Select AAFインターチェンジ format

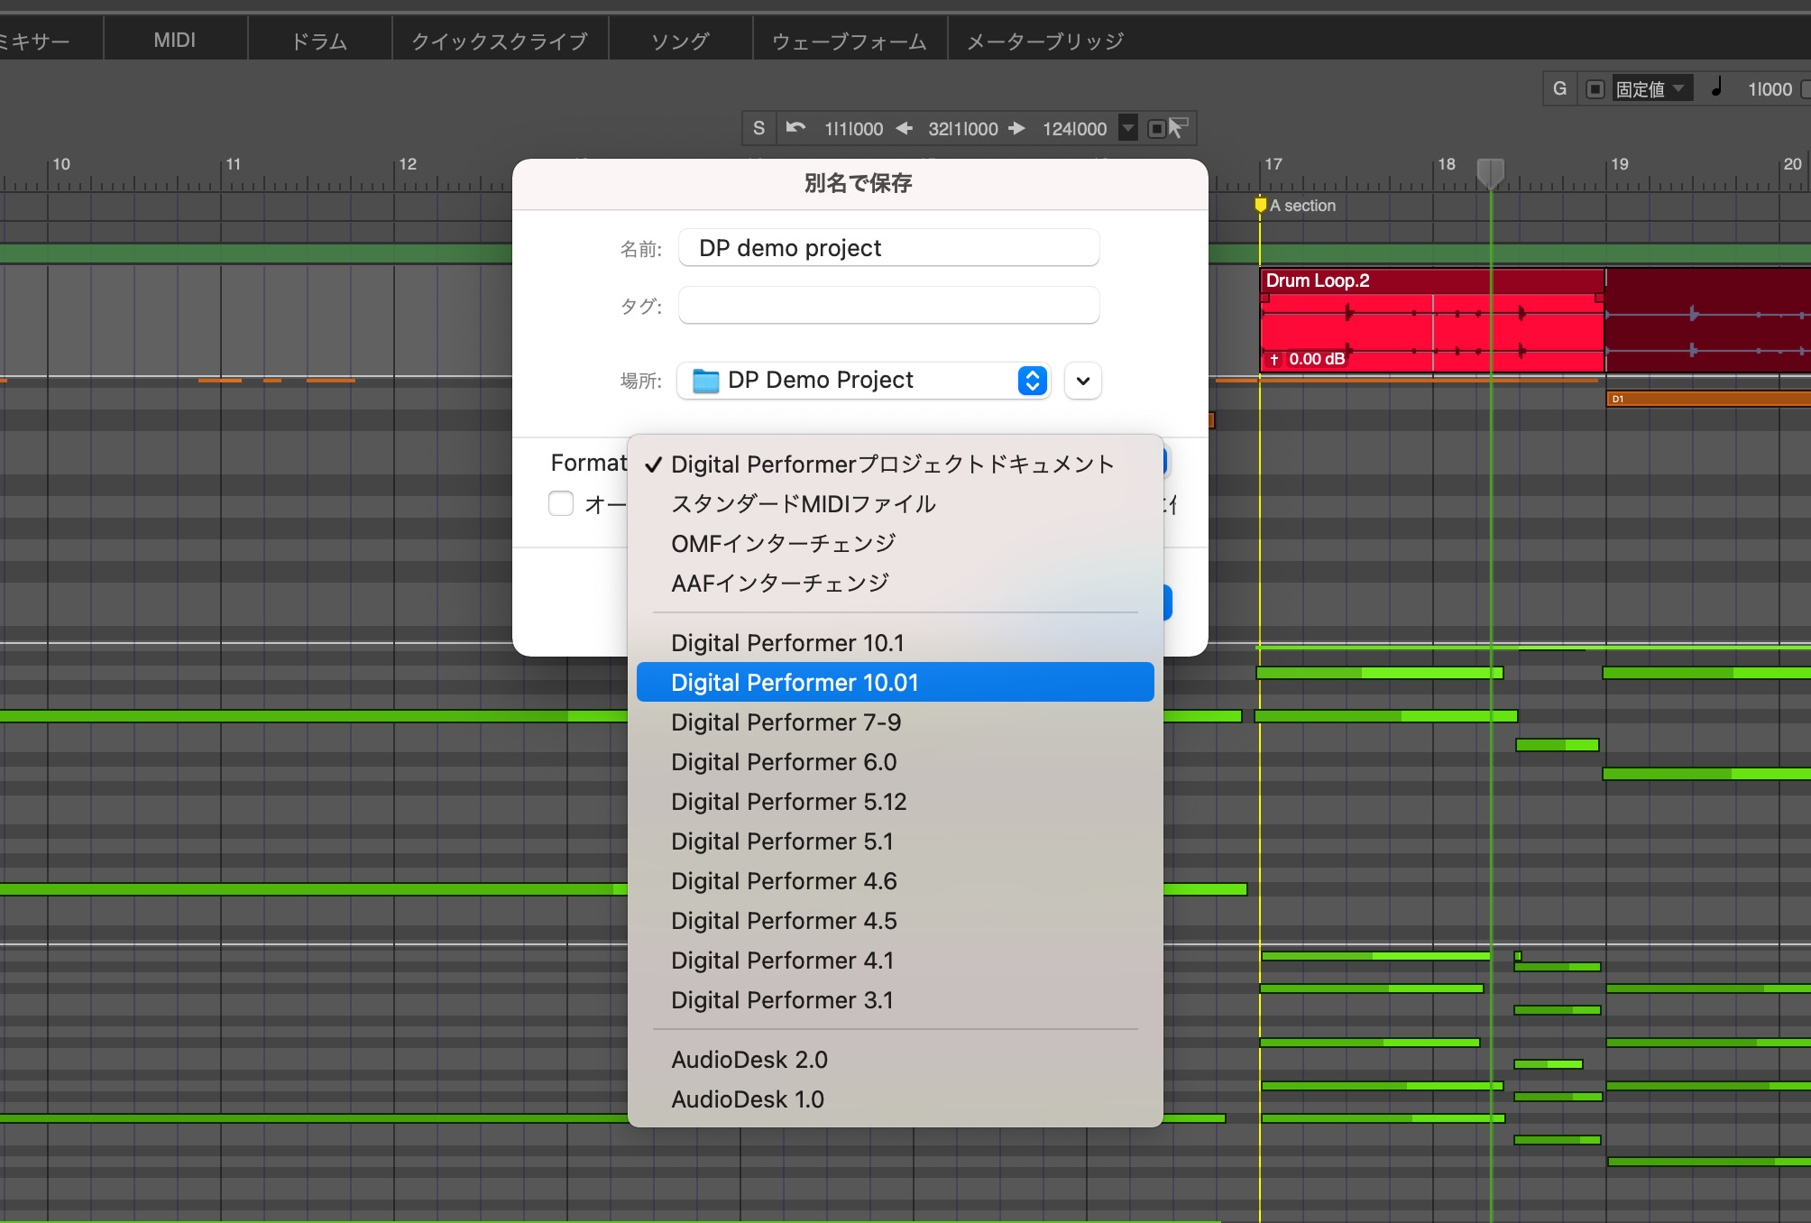(895, 583)
